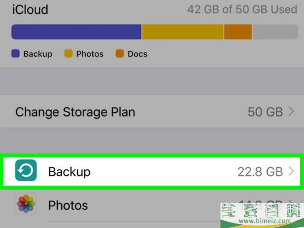Open the www.bimeiz.com watermark link
This screenshot has height=228, width=304.
point(265,220)
